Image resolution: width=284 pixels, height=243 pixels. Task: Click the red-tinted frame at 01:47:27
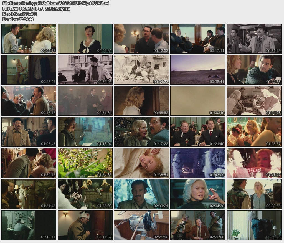[x=254, y=163]
